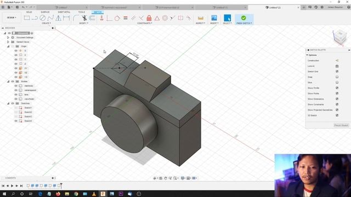Apply the Equal constraint
This screenshot has height=197, width=351.
click(x=126, y=18)
